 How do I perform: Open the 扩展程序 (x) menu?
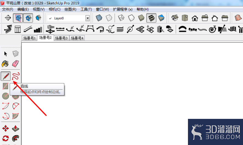pos(122,9)
